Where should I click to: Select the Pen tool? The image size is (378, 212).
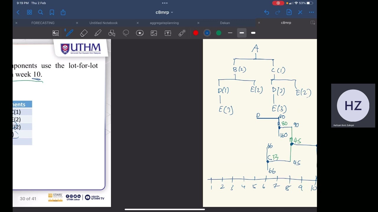(70, 33)
